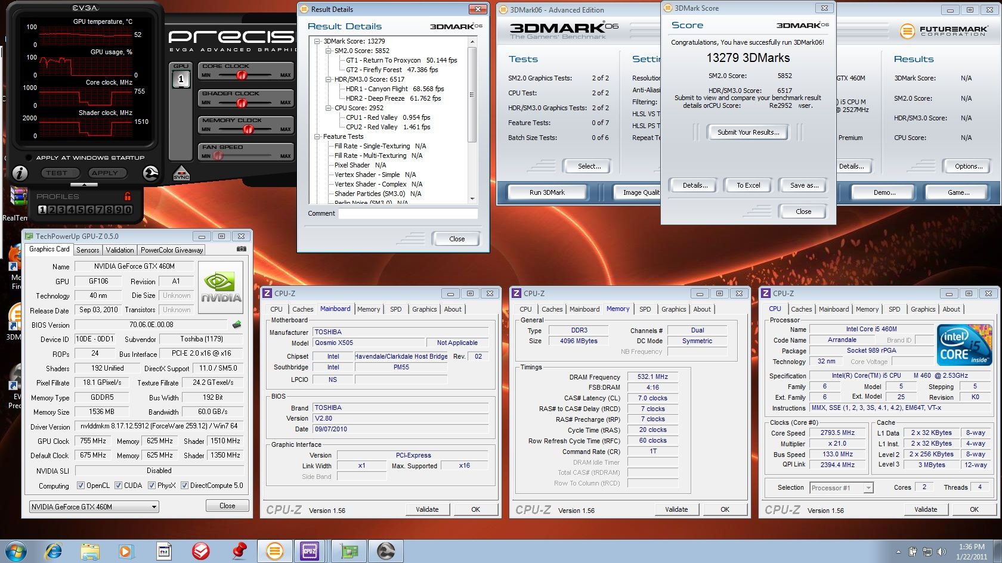This screenshot has width=1002, height=563.
Task: Open Windows Explorer from the taskbar
Action: pyautogui.click(x=90, y=552)
